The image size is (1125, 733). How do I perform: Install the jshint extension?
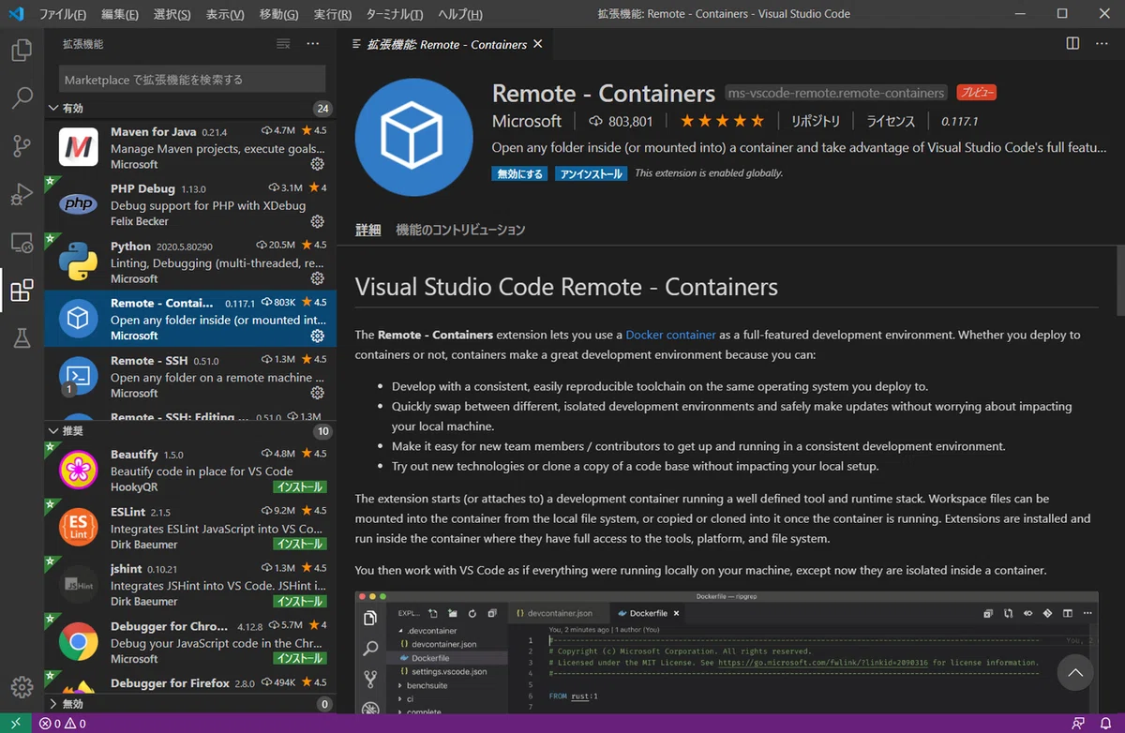click(299, 602)
